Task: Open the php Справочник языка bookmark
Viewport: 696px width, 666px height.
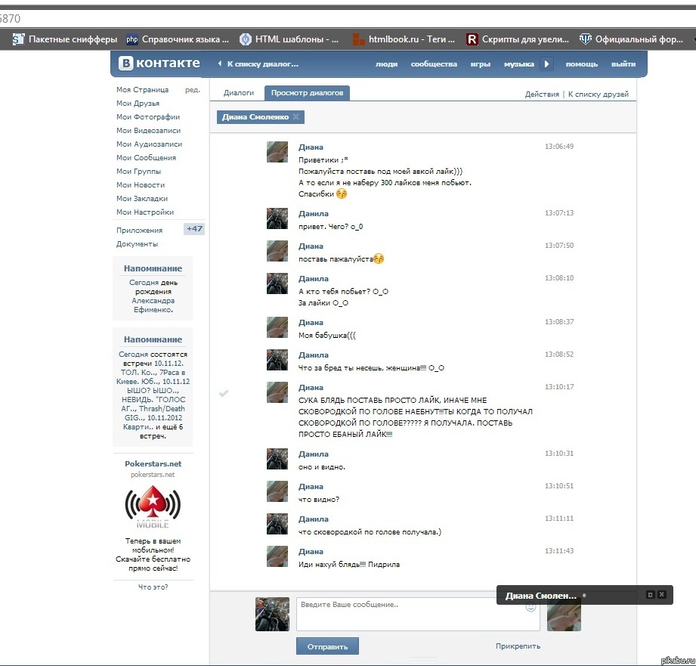Action: [x=178, y=39]
